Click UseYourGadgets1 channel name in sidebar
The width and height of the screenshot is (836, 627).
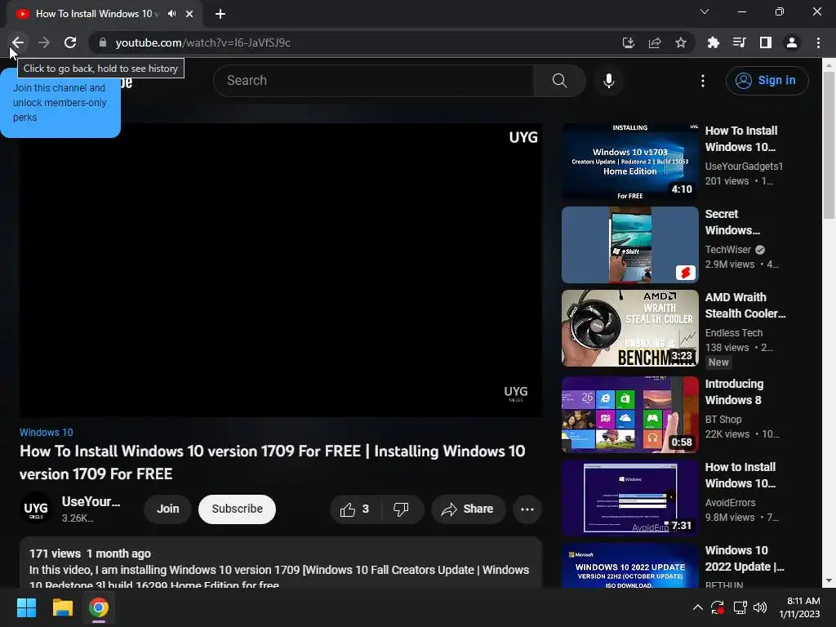(x=744, y=167)
